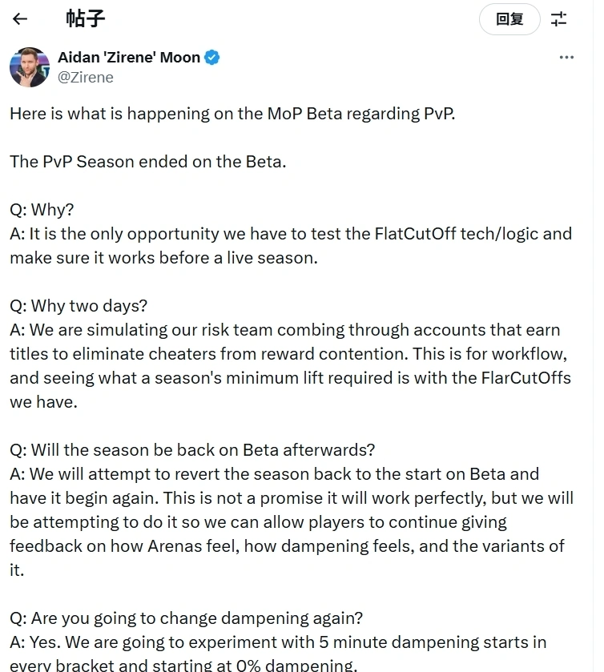604x672 pixels.
Task: Open the @Zirene handle link
Action: click(x=86, y=78)
